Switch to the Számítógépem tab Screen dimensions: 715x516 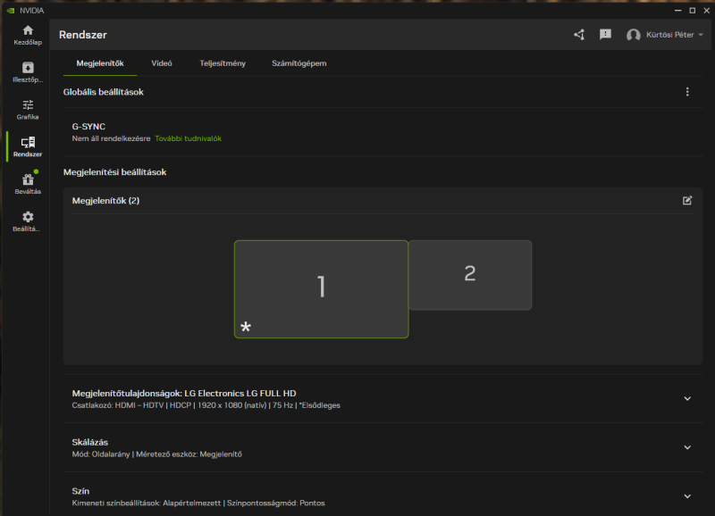coord(299,63)
